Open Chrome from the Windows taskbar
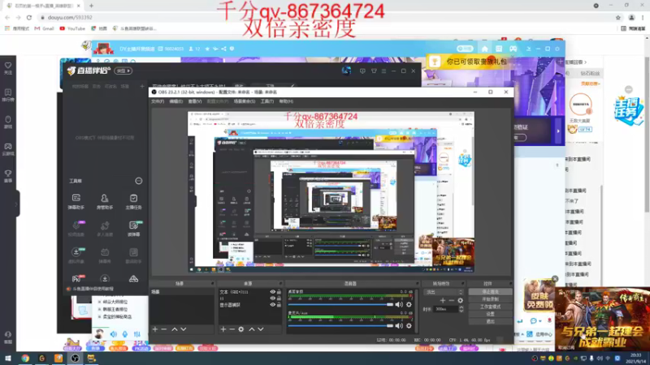This screenshot has height=365, width=650. tap(25, 359)
